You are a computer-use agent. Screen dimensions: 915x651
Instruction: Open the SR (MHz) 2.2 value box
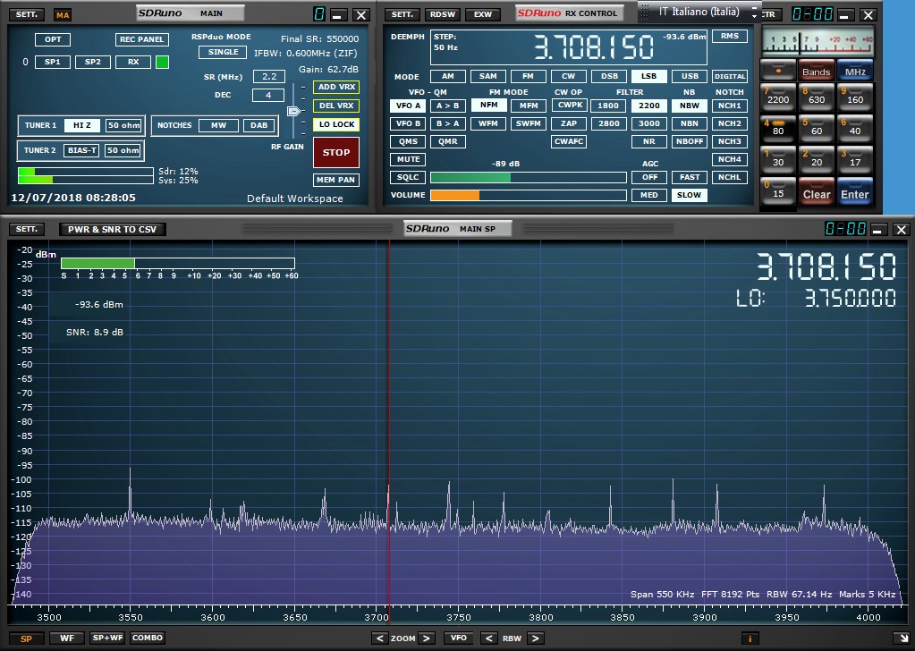[269, 76]
